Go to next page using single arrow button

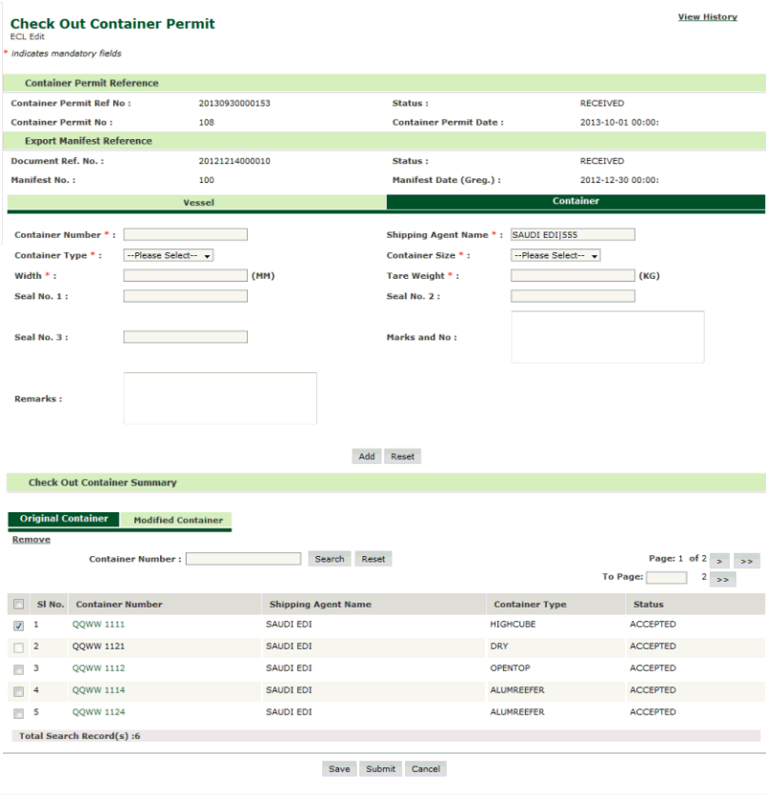(717, 561)
